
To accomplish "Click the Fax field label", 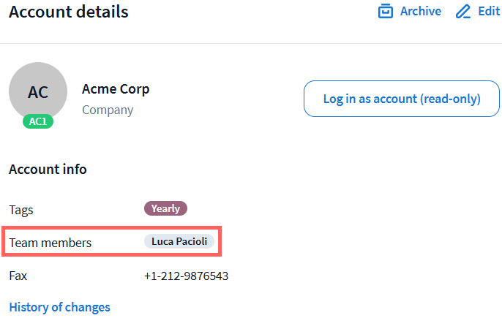I will point(18,276).
